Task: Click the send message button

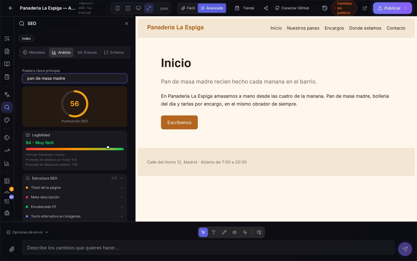Action: [x=405, y=249]
